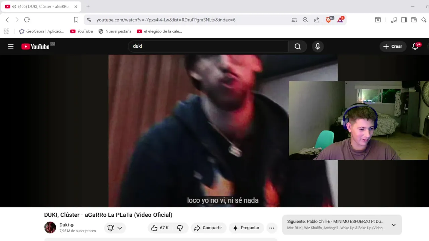The width and height of the screenshot is (429, 241).
Task: Click the webcam overlay picture
Action: click(x=359, y=120)
